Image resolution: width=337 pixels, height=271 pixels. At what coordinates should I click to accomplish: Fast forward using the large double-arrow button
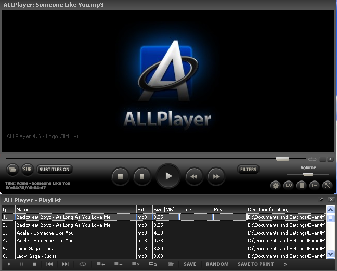(x=216, y=176)
